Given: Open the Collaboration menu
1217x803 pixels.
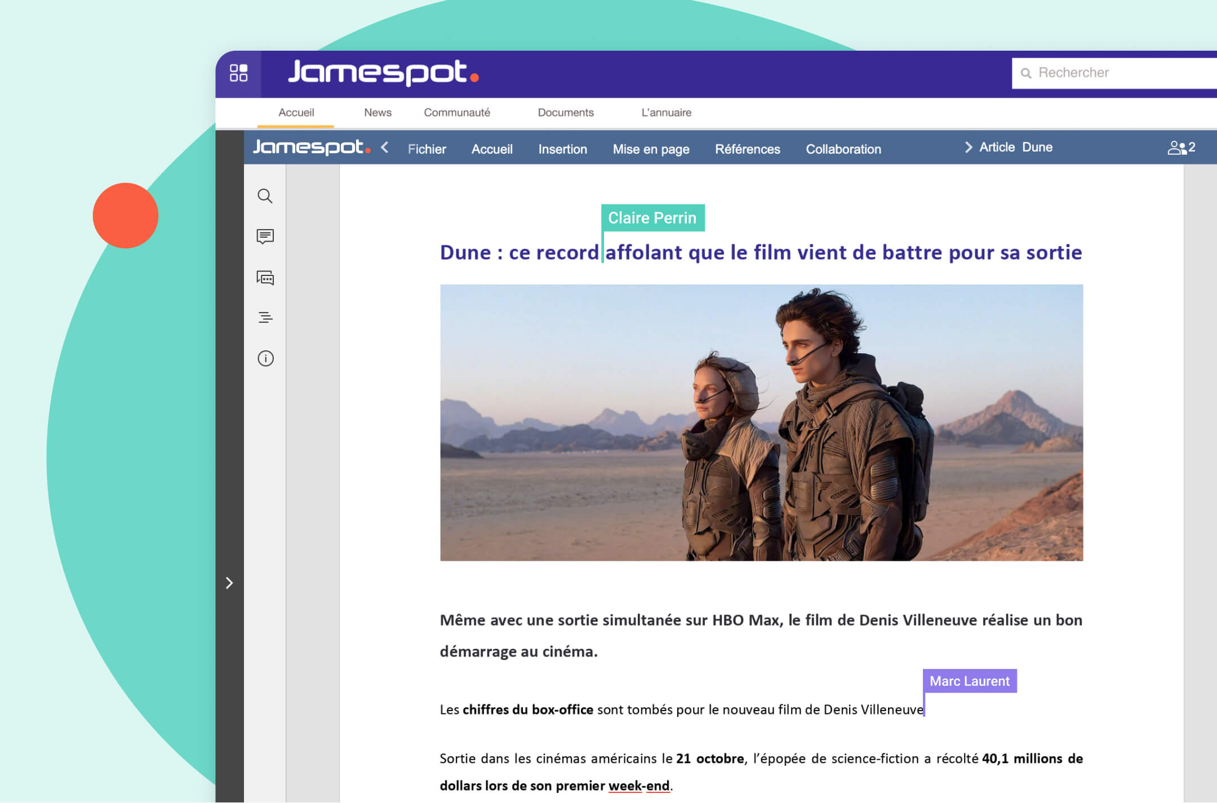Looking at the screenshot, I should (x=843, y=149).
